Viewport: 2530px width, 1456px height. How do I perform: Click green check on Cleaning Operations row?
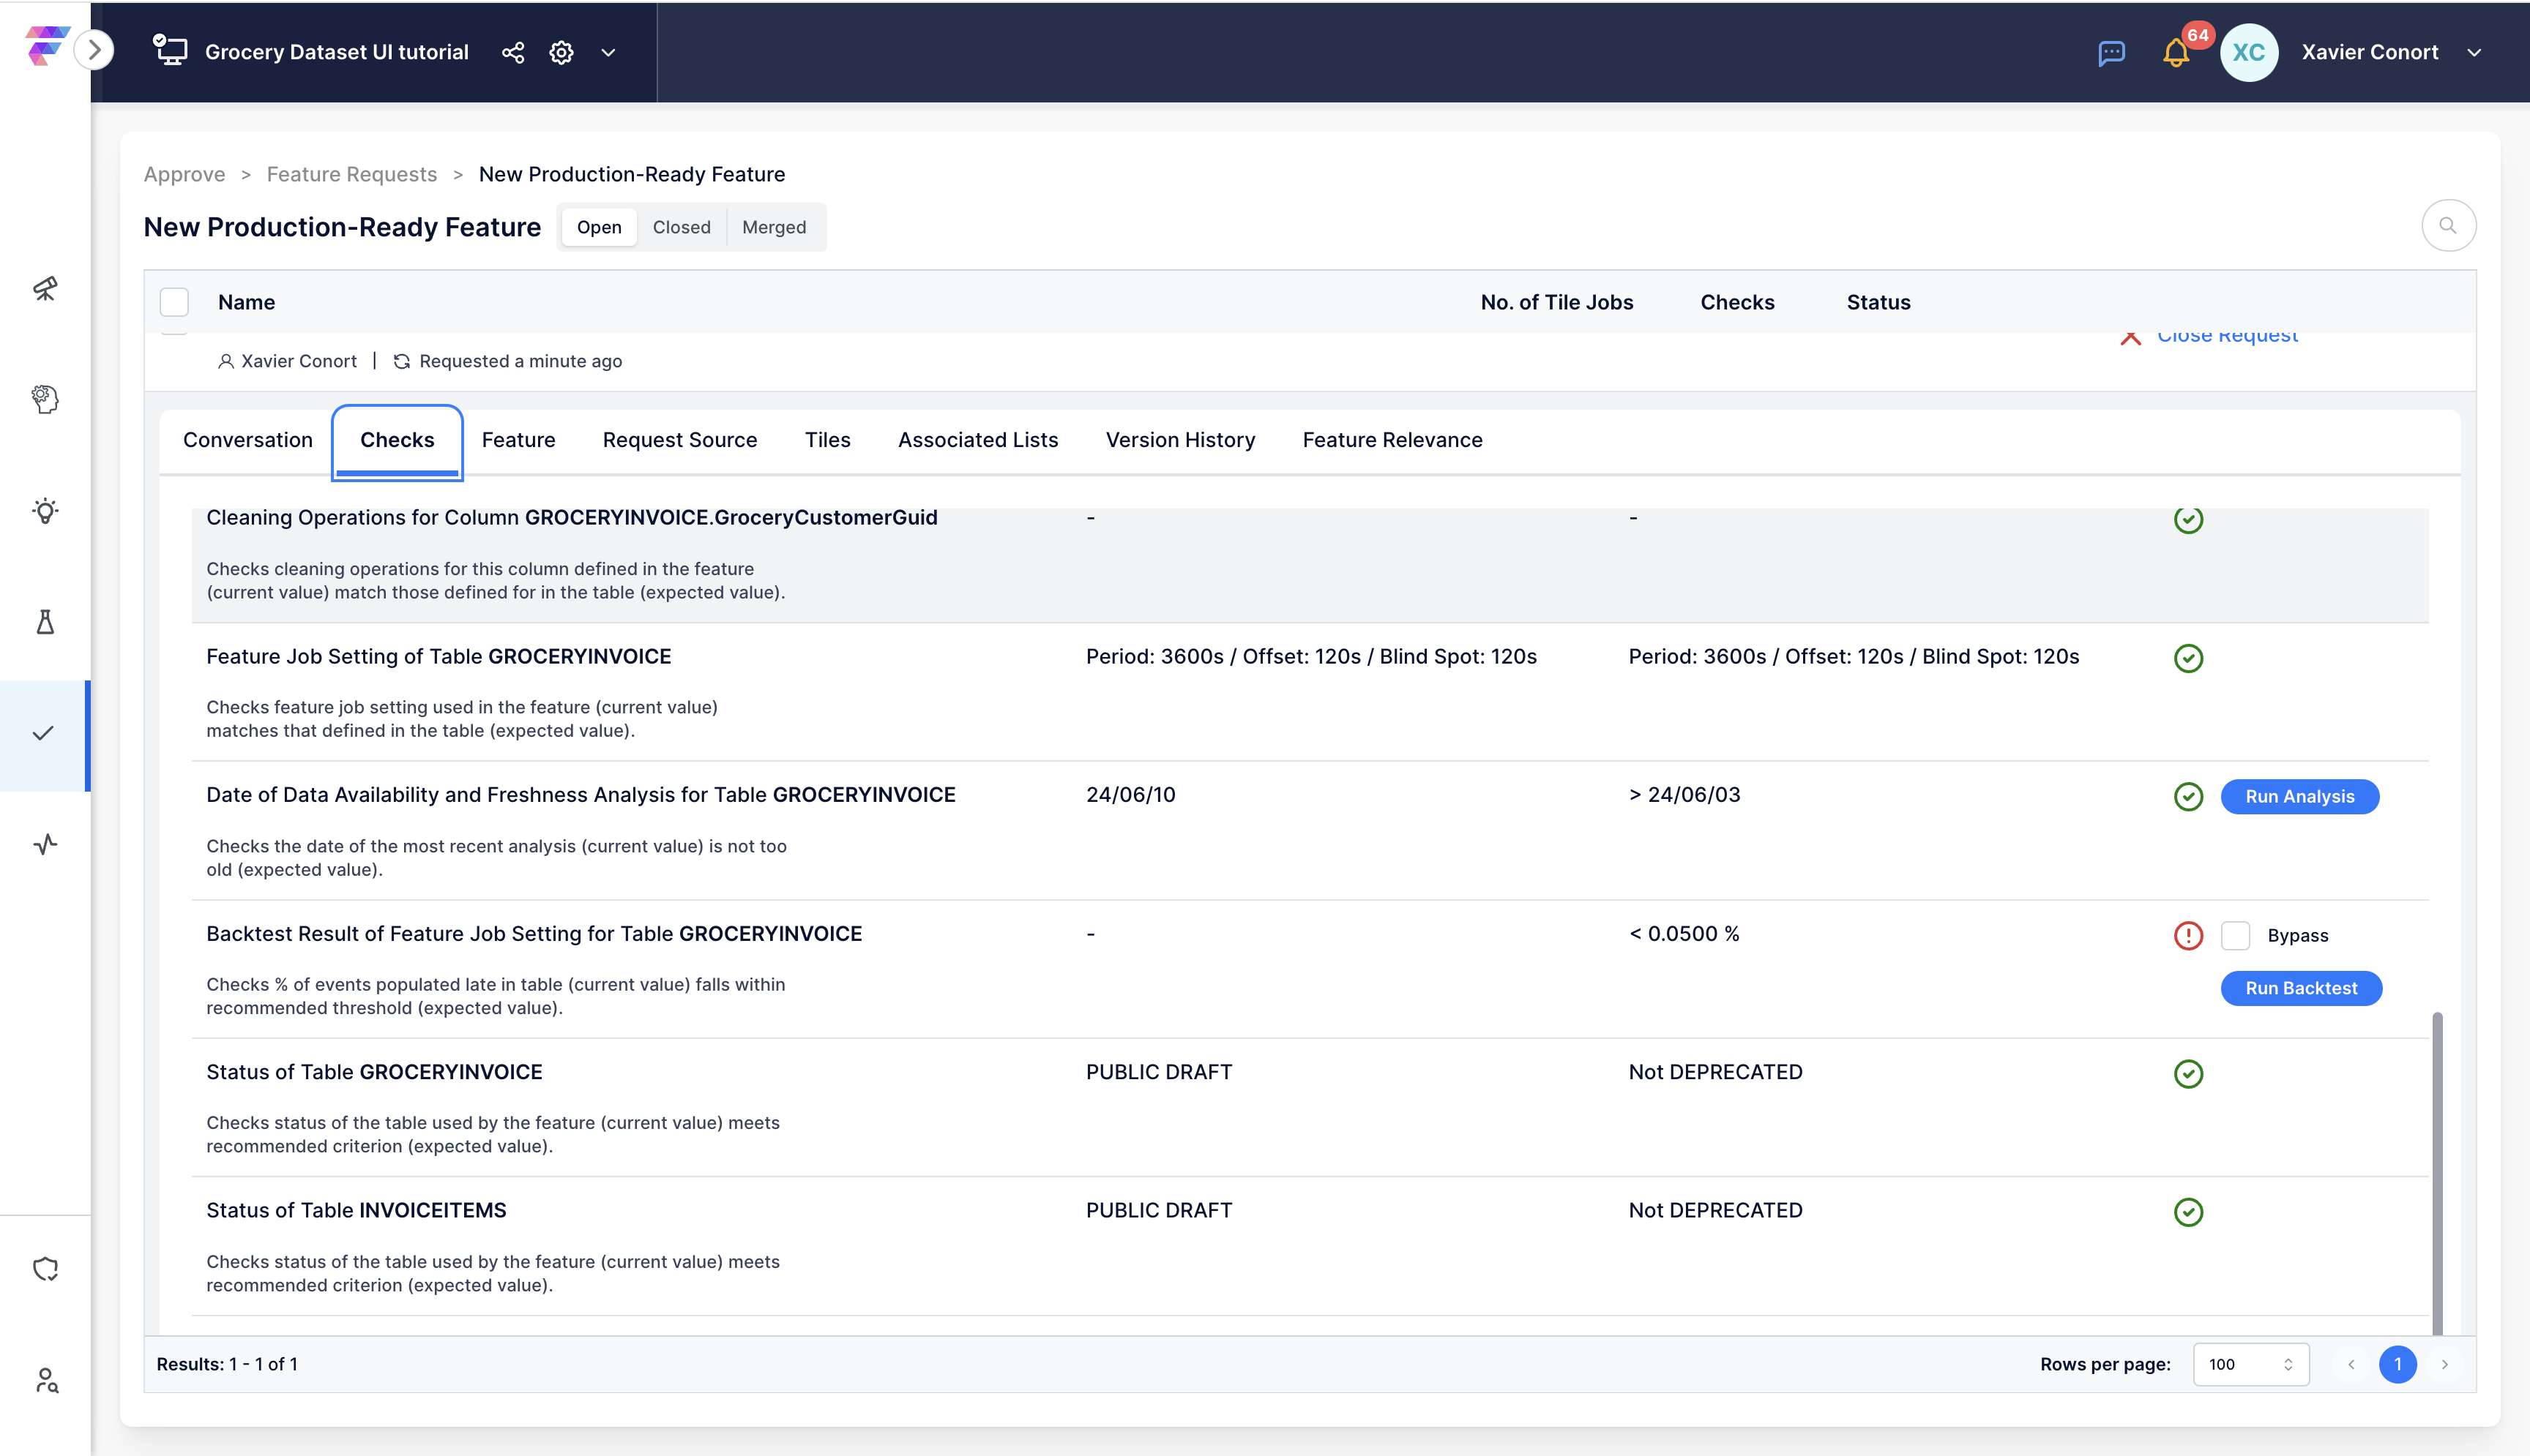click(2188, 520)
